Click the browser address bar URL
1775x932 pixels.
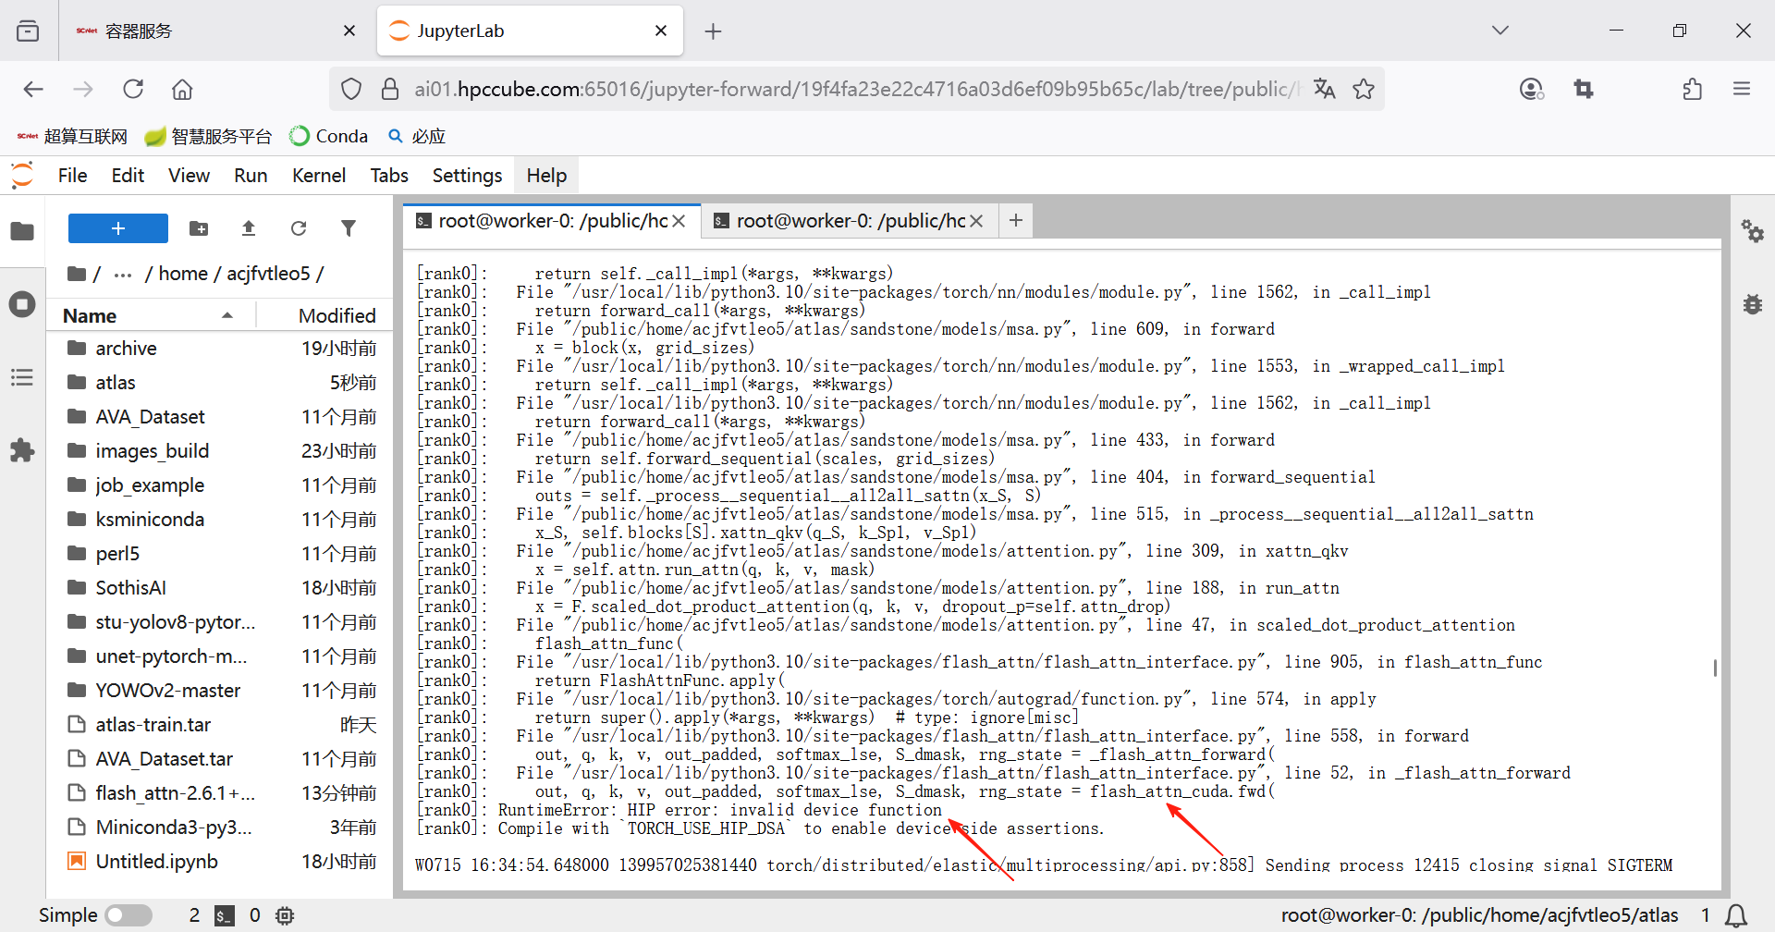[857, 89]
